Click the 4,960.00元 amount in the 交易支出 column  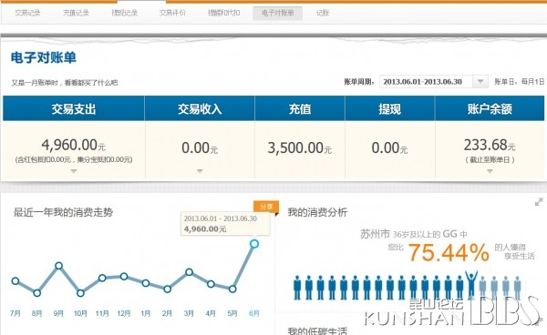(73, 145)
